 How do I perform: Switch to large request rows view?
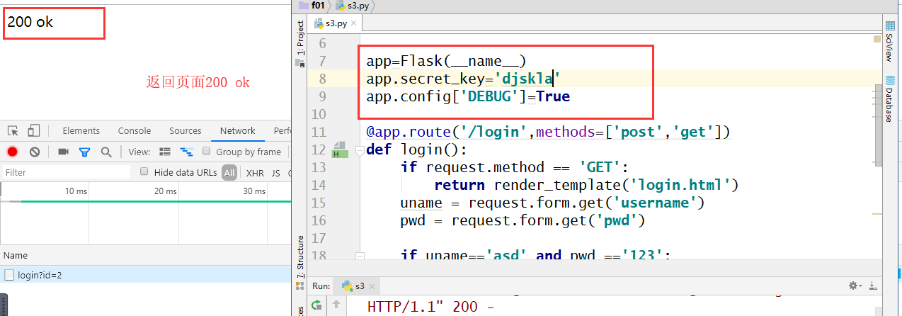(165, 152)
